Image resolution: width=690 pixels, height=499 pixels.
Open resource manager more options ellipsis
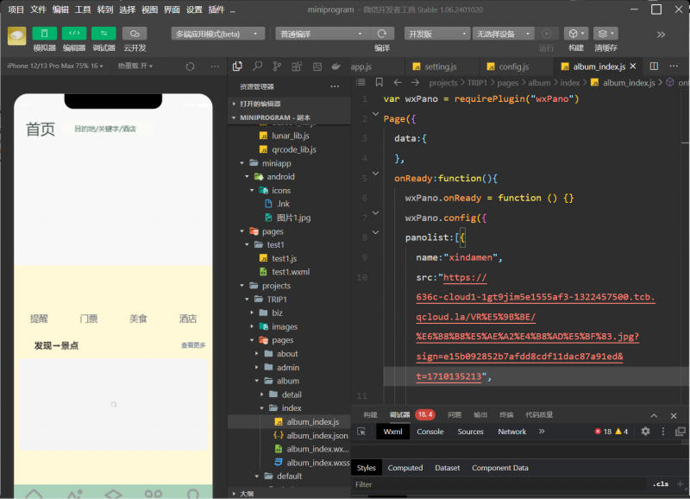(335, 86)
